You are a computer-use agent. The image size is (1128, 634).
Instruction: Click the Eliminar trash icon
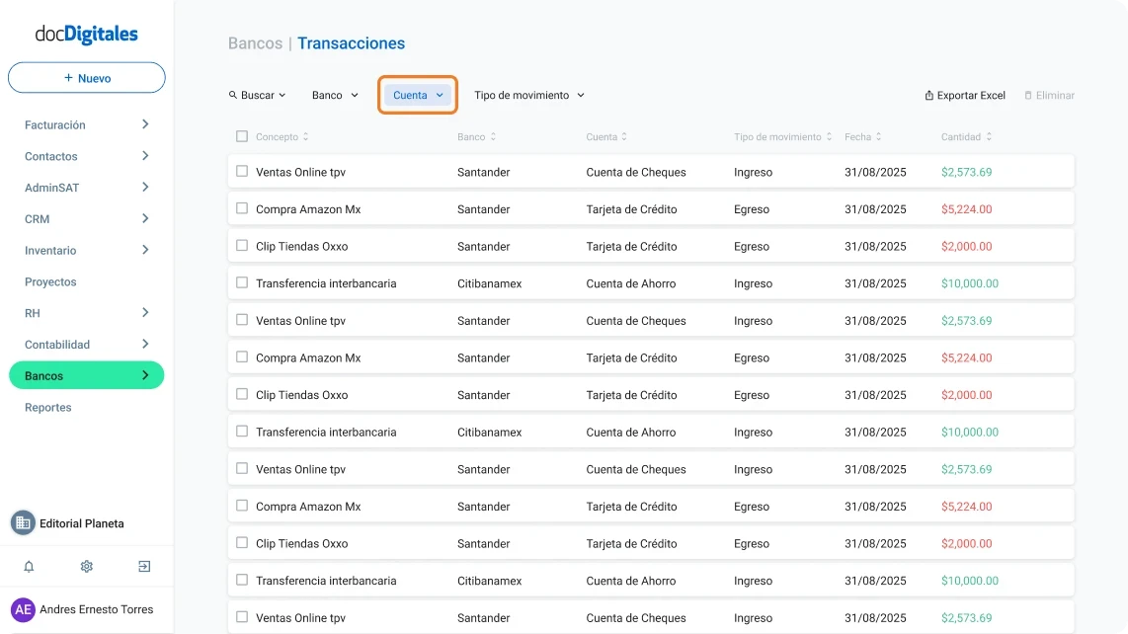1030,95
